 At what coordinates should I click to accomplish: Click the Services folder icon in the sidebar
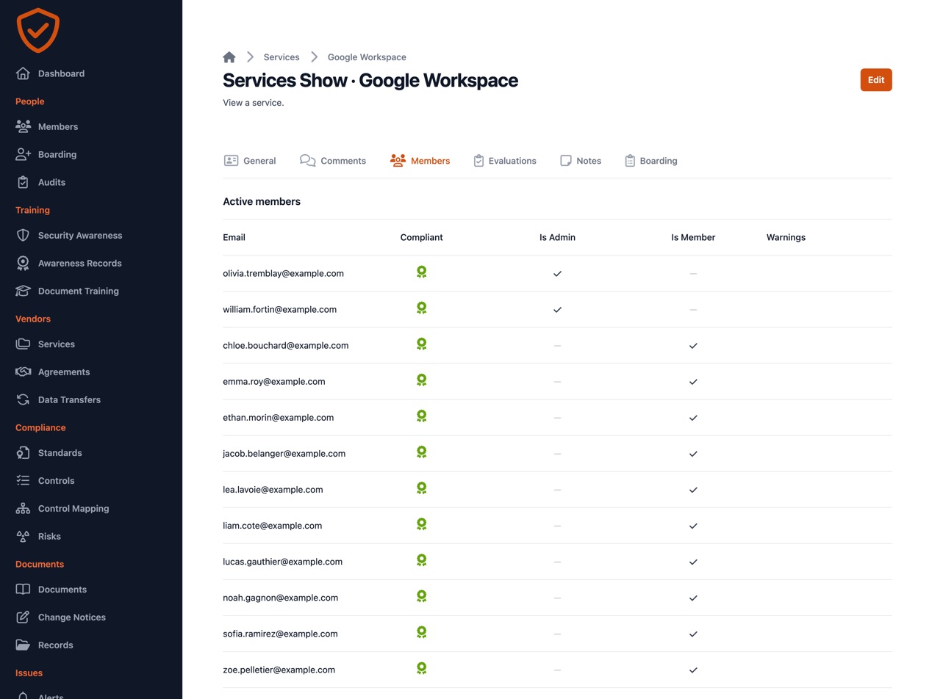[24, 344]
